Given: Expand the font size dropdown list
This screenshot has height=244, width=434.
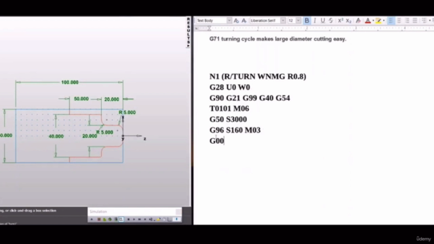Looking at the screenshot, I should (x=298, y=20).
